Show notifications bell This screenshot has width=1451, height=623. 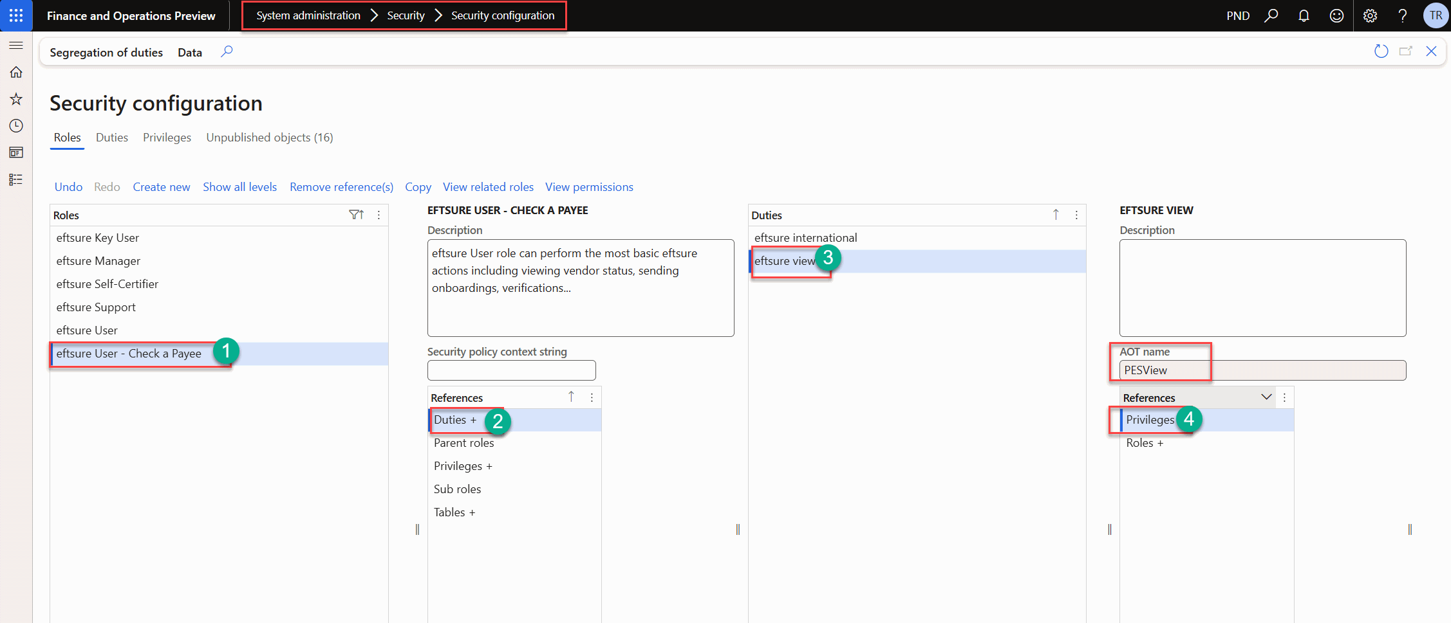coord(1304,15)
